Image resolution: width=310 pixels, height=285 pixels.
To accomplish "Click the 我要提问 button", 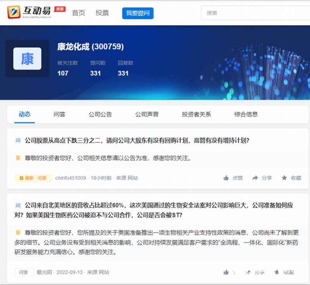I will pos(138,13).
